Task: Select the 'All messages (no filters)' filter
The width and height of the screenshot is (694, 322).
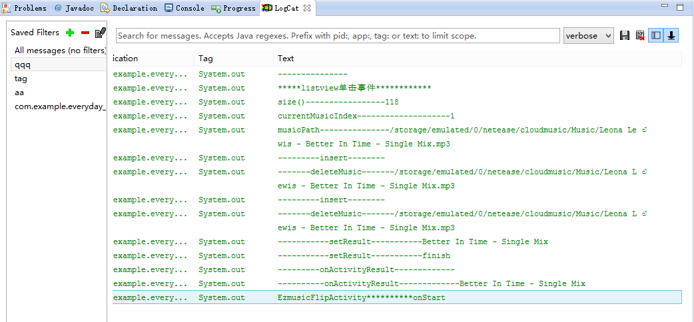Action: (59, 51)
